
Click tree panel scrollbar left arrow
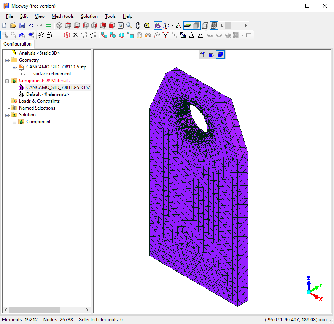pos(6,310)
